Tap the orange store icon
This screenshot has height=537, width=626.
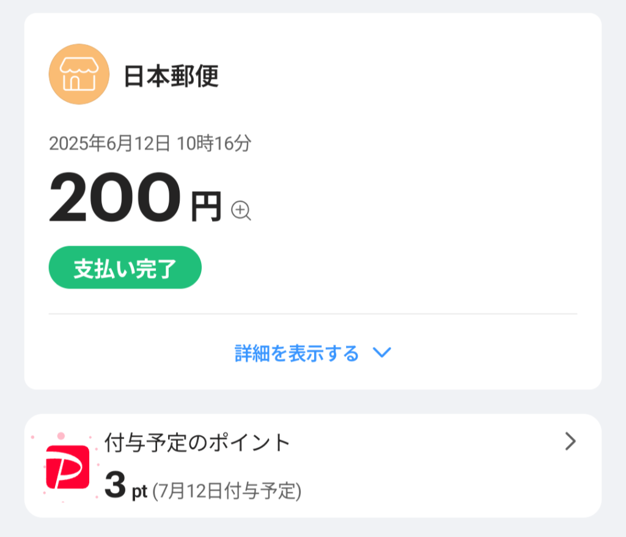point(79,75)
